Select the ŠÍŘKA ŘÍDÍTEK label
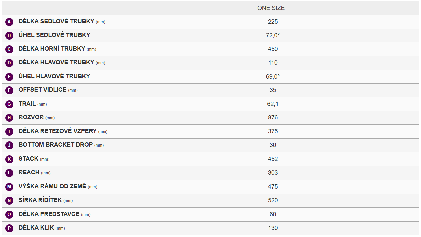The width and height of the screenshot is (421, 237). (x=40, y=200)
